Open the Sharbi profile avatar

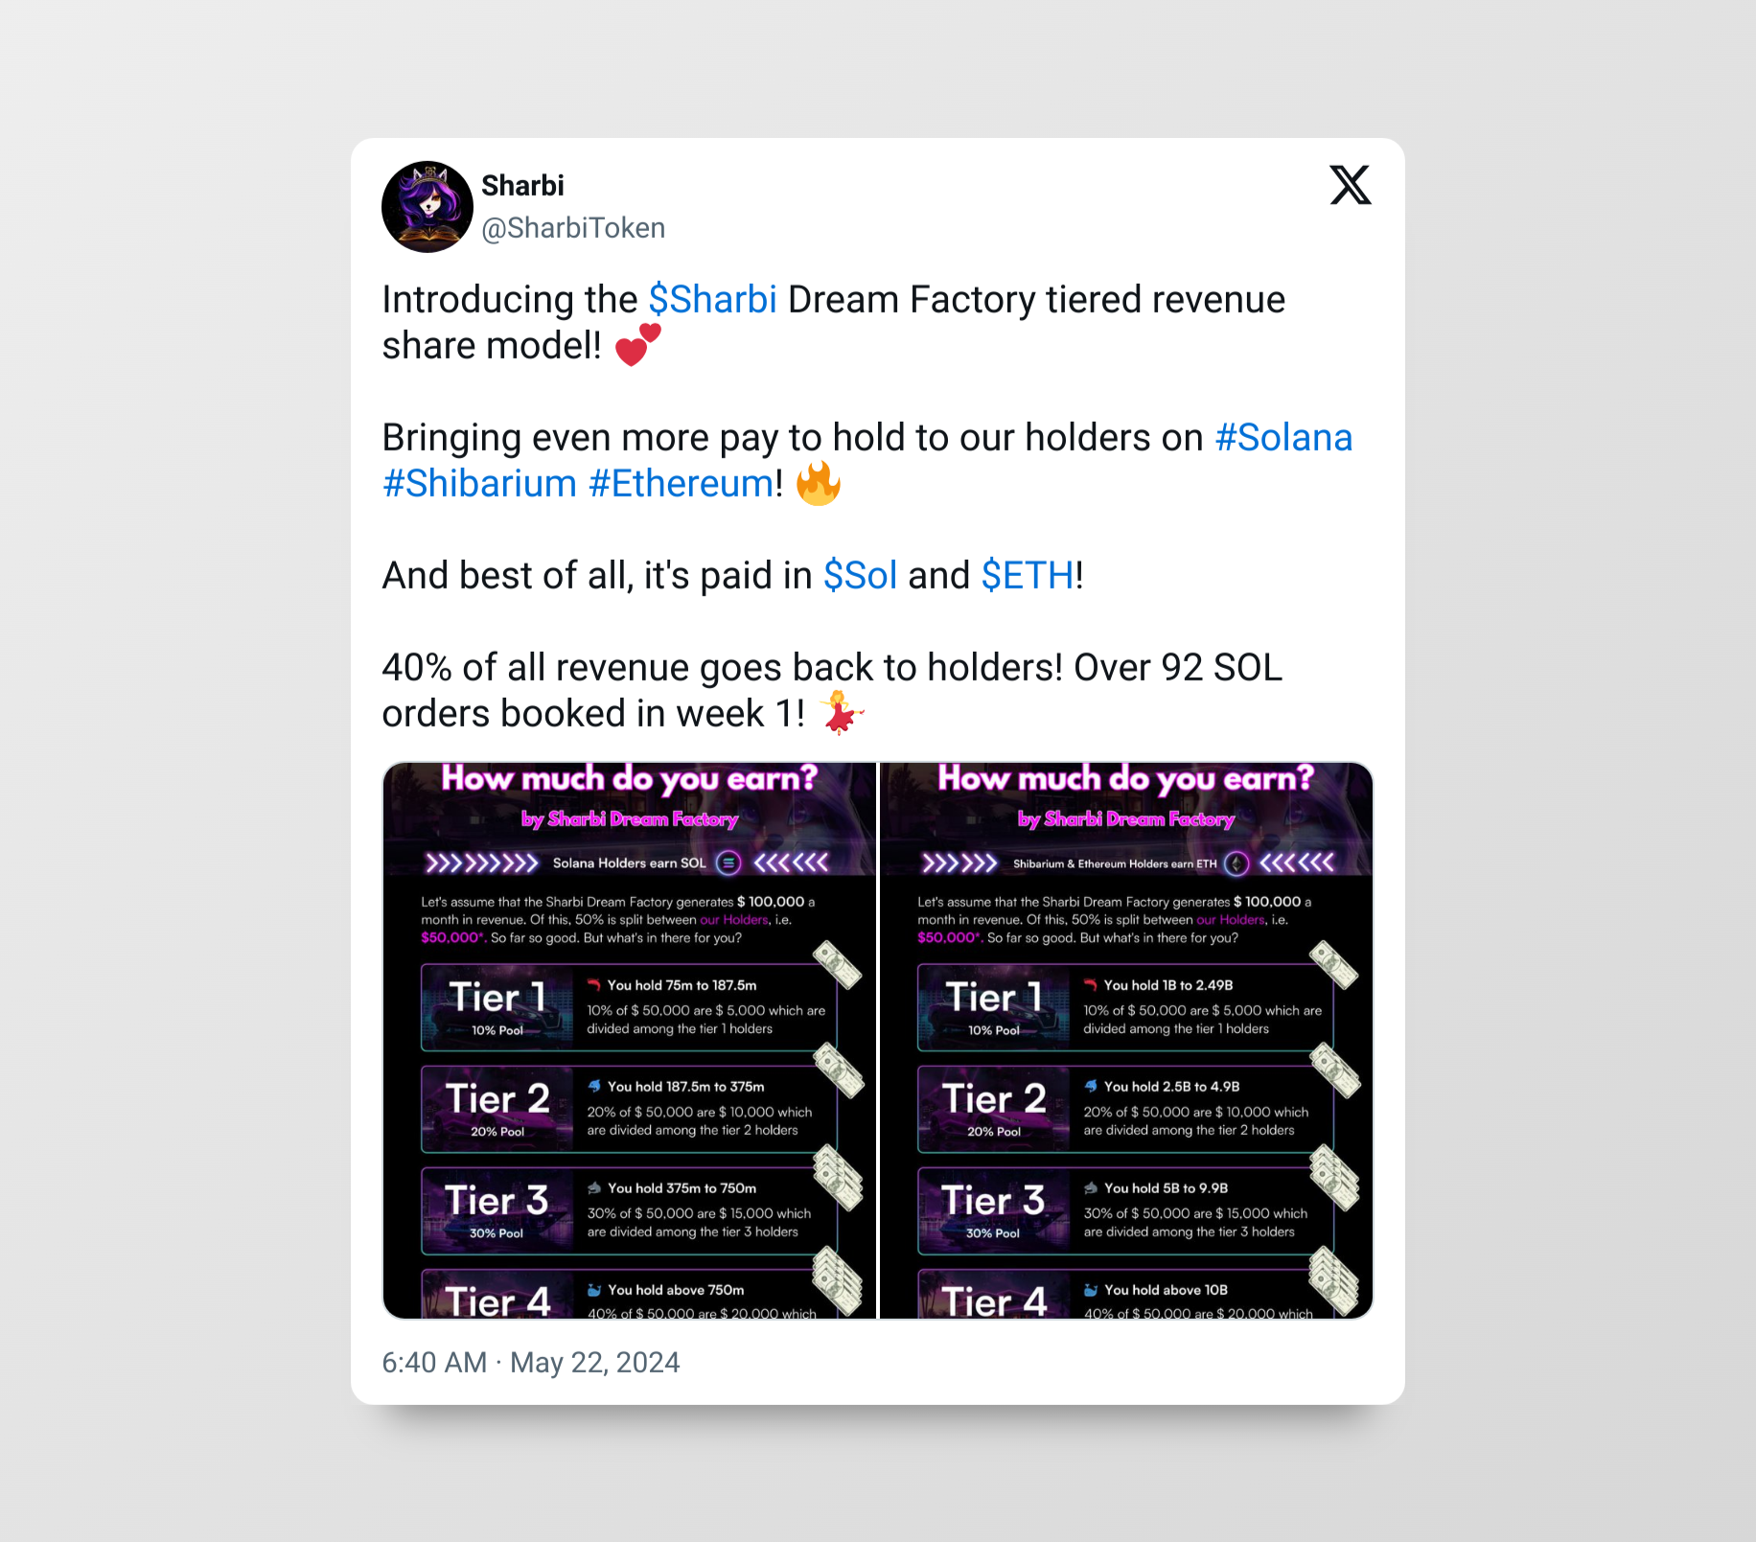(x=427, y=207)
